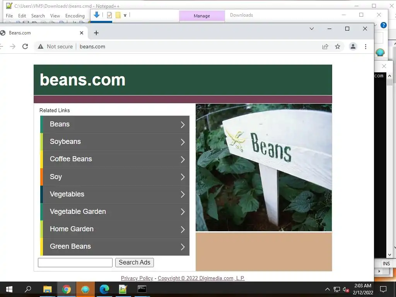Viewport: 396px width, 297px height.
Task: Open the Soybeans related link
Action: [114, 142]
